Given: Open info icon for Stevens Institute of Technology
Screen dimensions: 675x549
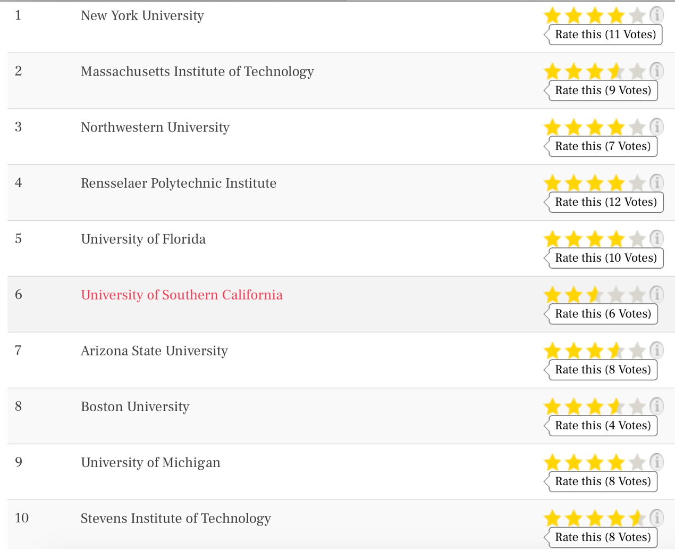Looking at the screenshot, I should [x=657, y=518].
